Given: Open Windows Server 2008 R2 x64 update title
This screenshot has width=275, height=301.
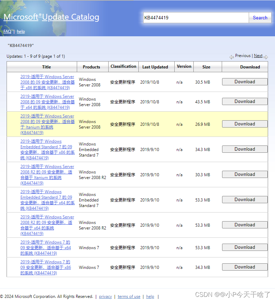Looking at the screenshot, I should click(47, 225).
